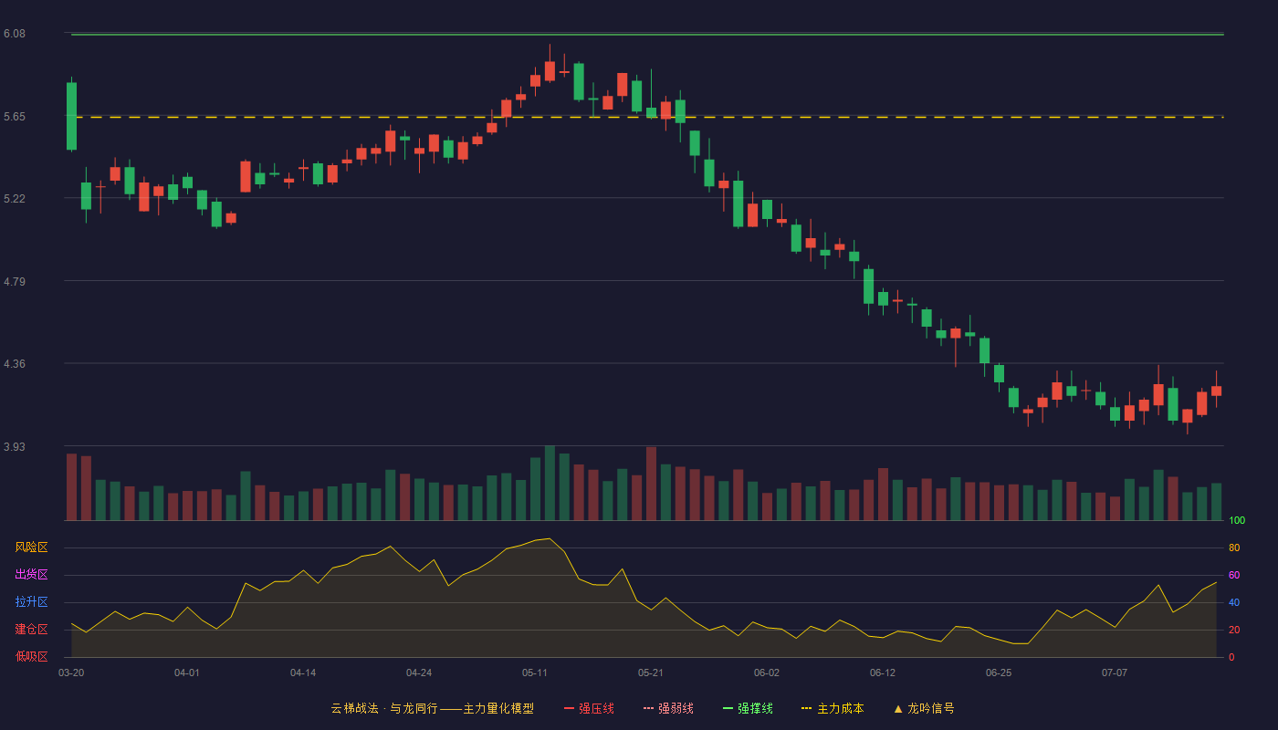
Task: Toggle the 强撑线 legend series
Action: 748,708
